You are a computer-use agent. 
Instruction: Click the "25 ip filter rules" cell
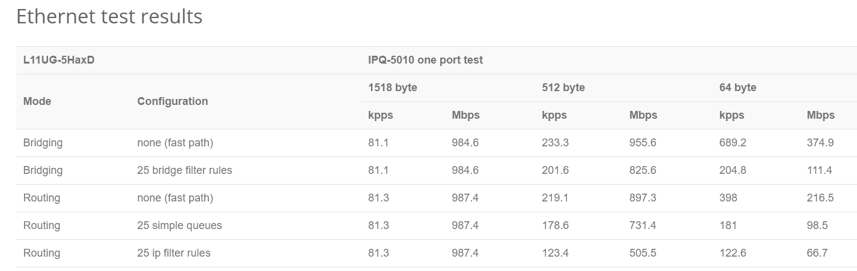(x=174, y=253)
